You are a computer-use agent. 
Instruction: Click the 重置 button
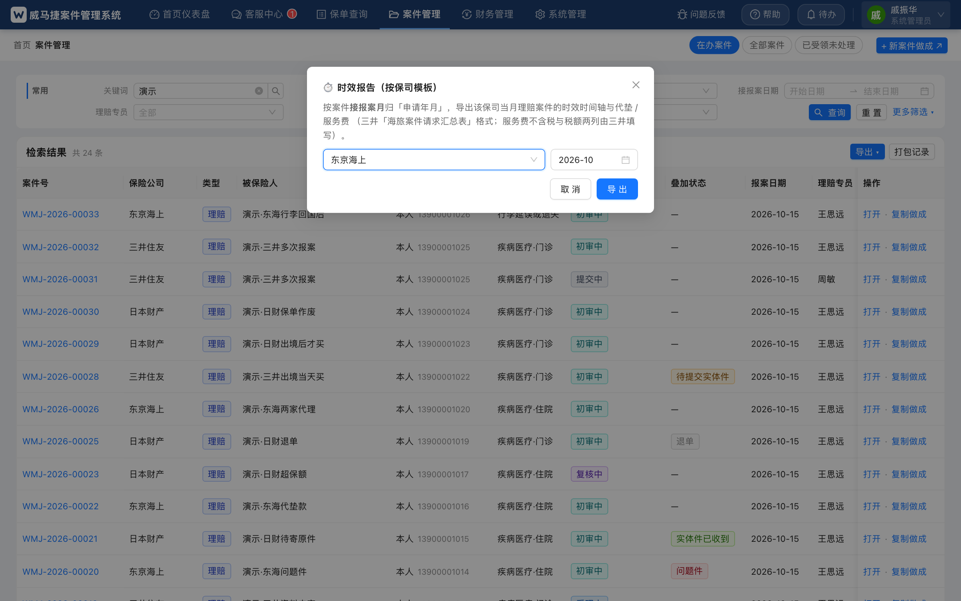pyautogui.click(x=871, y=113)
